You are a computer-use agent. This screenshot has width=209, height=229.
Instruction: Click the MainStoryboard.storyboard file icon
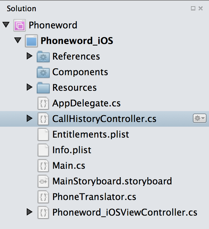coord(43,181)
